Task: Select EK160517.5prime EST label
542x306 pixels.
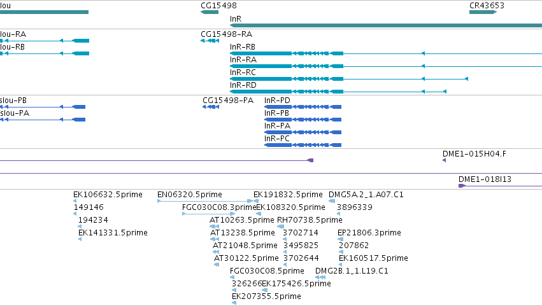Action: click(x=374, y=259)
